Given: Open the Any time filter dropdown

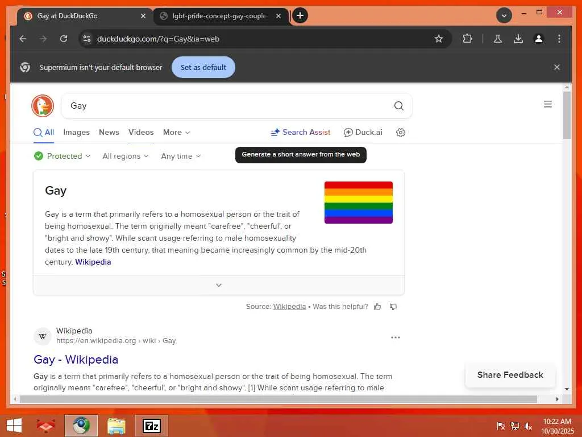Looking at the screenshot, I should click(181, 156).
